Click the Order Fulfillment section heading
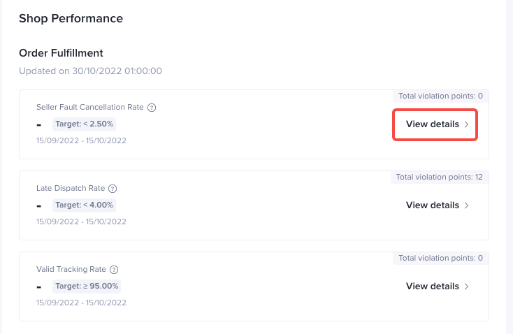Screen dimensions: 513x334 (x=61, y=53)
